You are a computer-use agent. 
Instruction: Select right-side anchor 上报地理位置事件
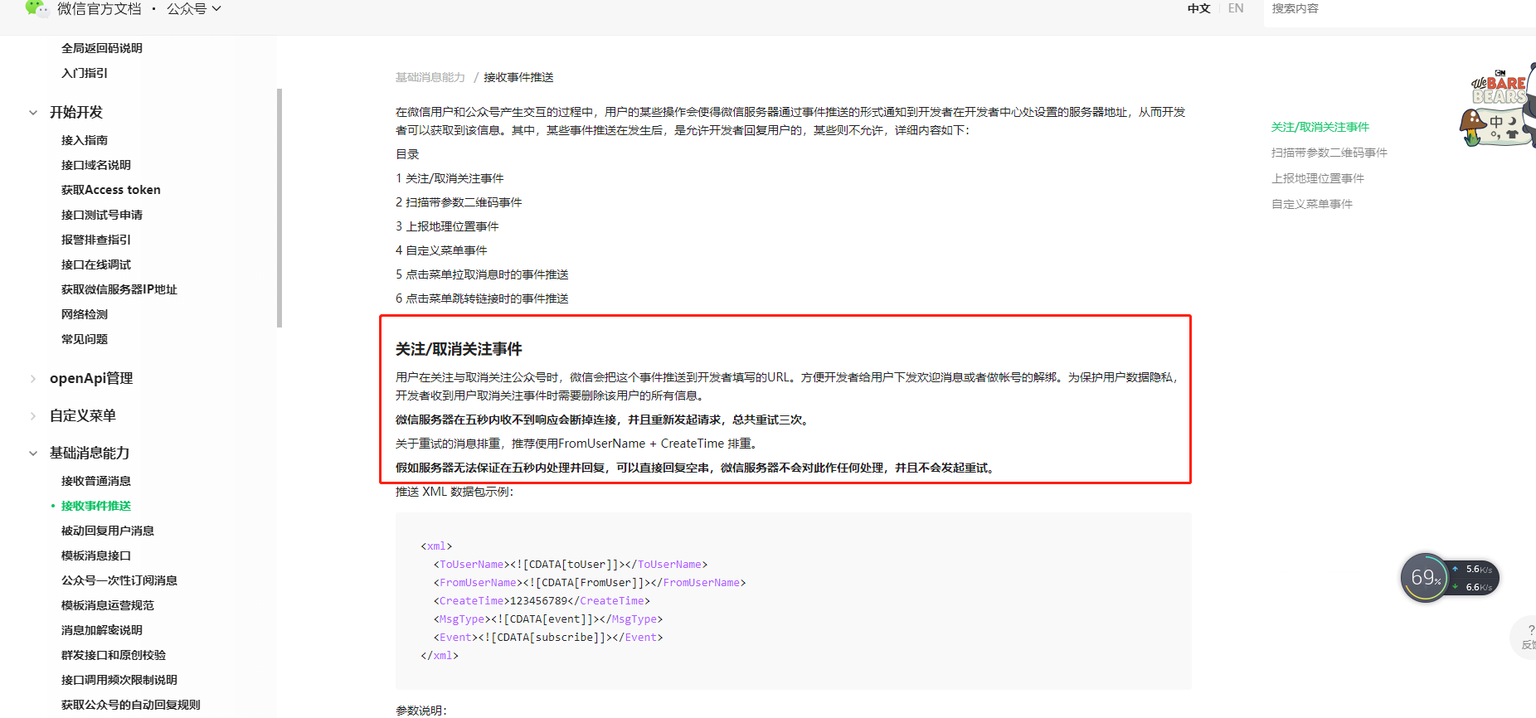coord(1318,178)
